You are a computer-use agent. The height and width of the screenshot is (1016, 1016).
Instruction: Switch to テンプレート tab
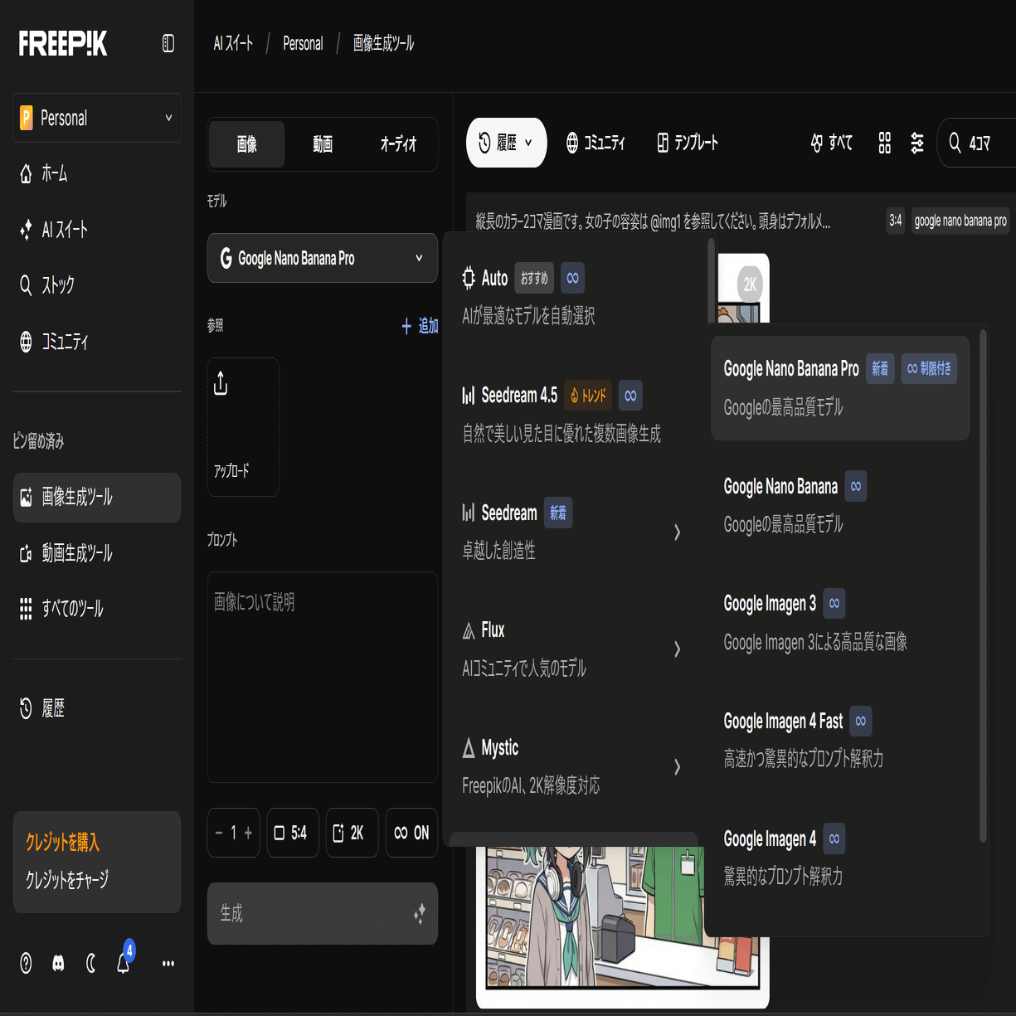688,143
